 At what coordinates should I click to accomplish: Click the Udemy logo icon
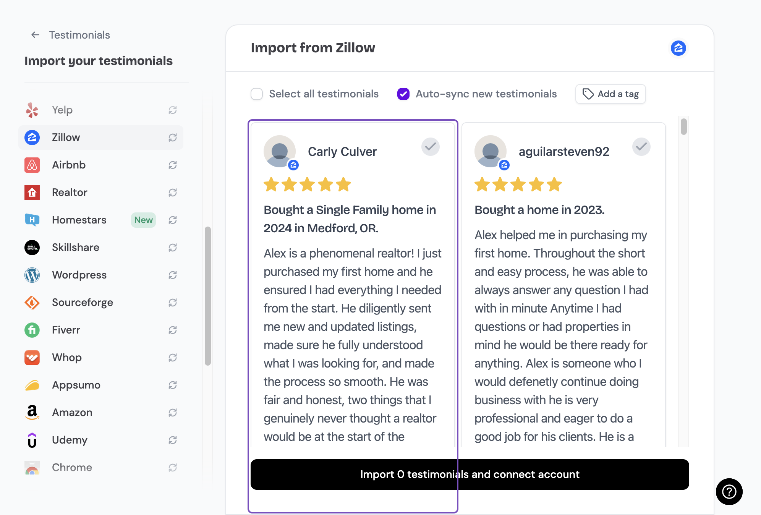32,440
